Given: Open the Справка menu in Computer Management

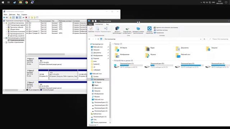Looking at the screenshot, I should tap(24, 15).
